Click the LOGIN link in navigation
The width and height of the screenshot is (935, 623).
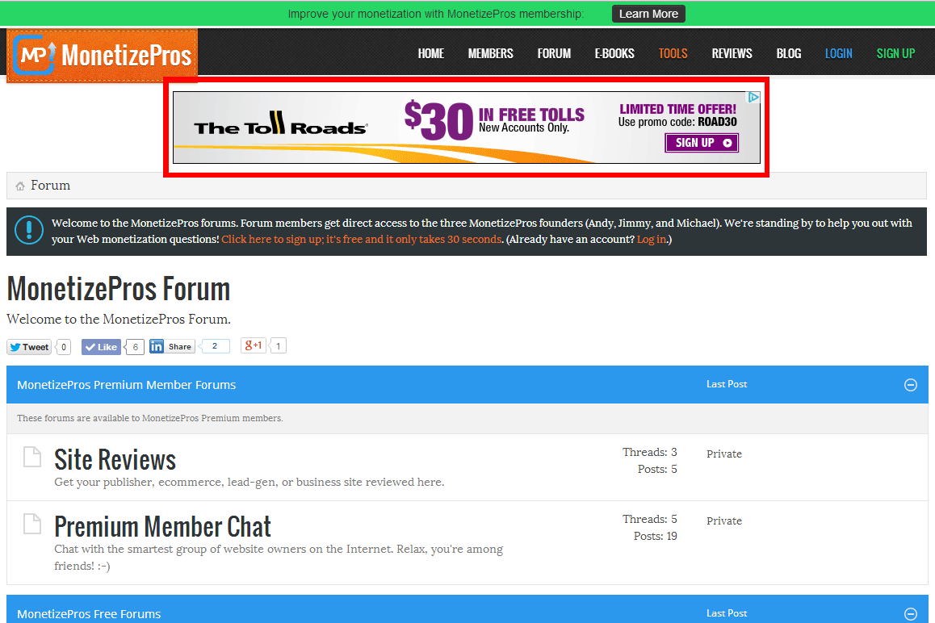pos(838,53)
